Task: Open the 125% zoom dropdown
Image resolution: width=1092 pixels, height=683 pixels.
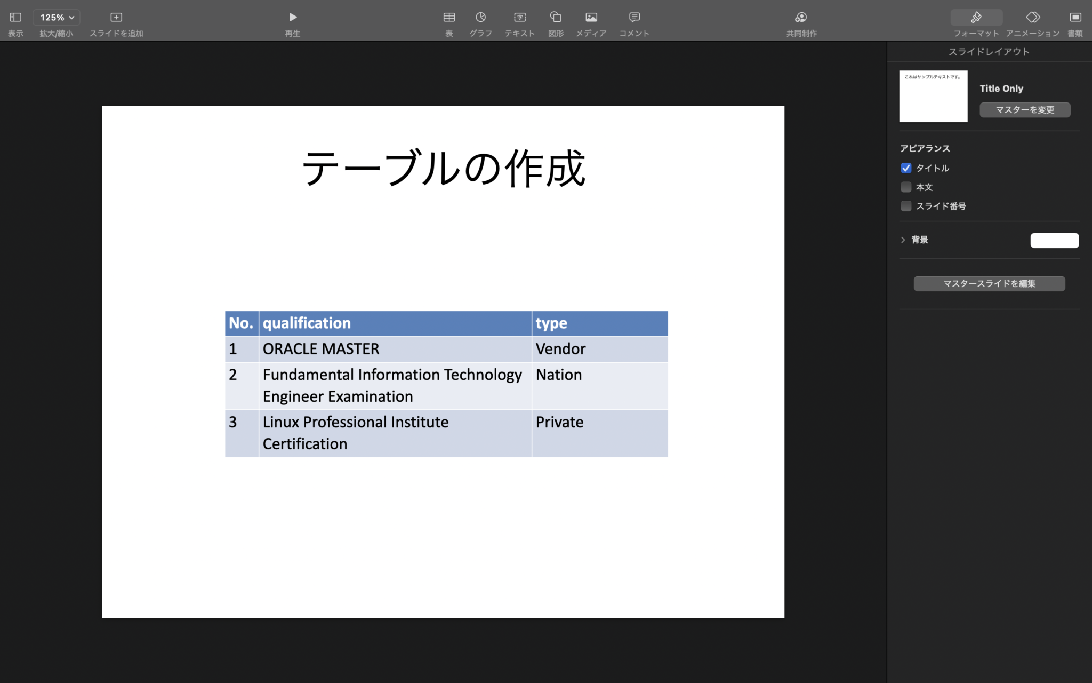Action: [57, 18]
